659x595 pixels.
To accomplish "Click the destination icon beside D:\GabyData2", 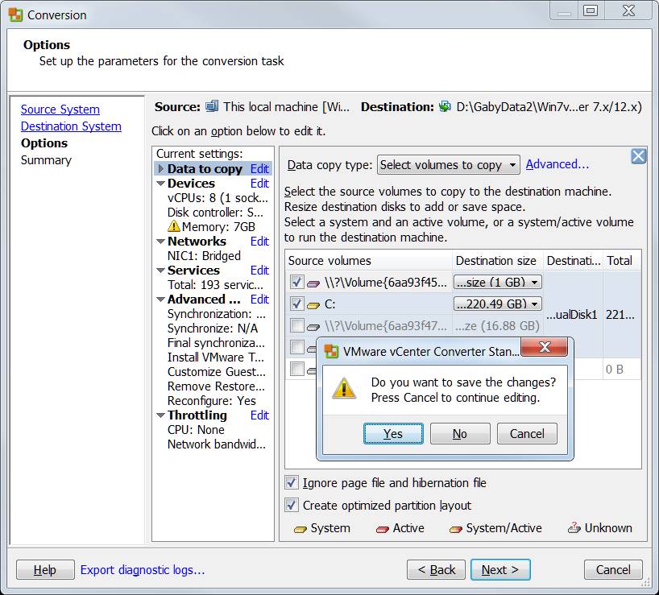I will tap(445, 106).
